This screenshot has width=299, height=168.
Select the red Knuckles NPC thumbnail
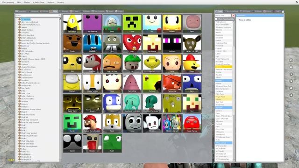(x=93, y=63)
